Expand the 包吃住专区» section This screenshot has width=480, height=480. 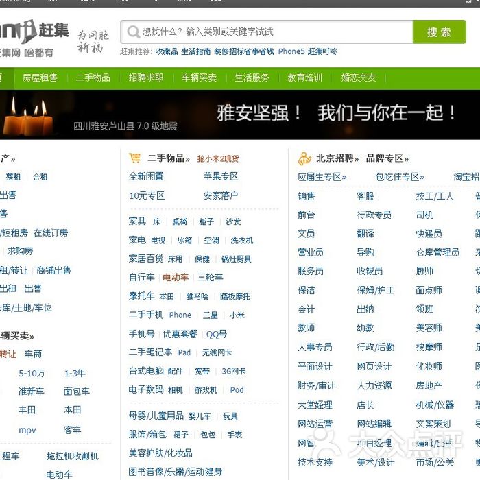pos(400,177)
